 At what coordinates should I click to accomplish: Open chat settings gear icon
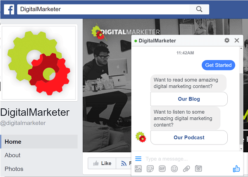pos(227,40)
